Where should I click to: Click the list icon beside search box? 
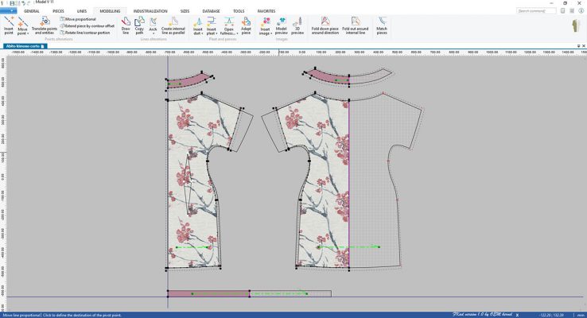(x=572, y=11)
